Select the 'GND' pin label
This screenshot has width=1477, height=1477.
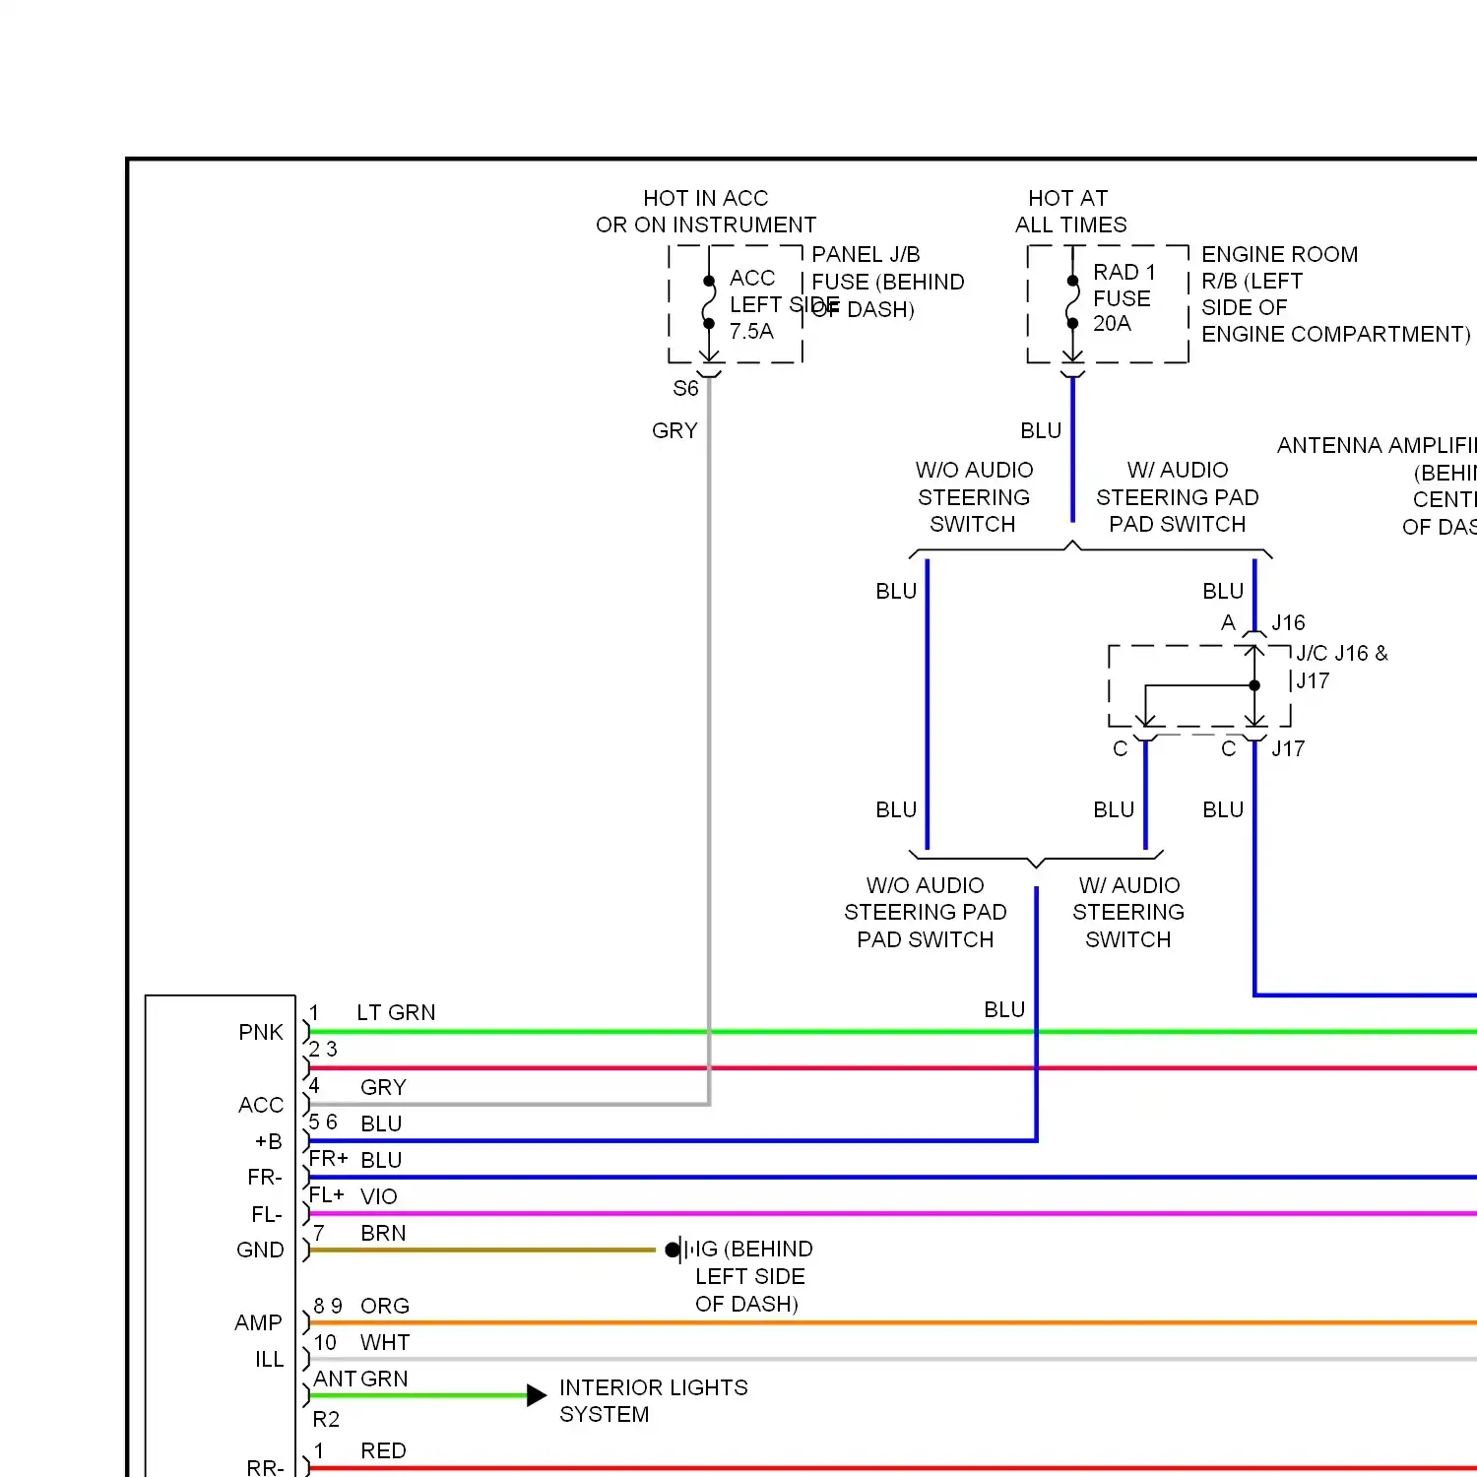click(260, 1251)
